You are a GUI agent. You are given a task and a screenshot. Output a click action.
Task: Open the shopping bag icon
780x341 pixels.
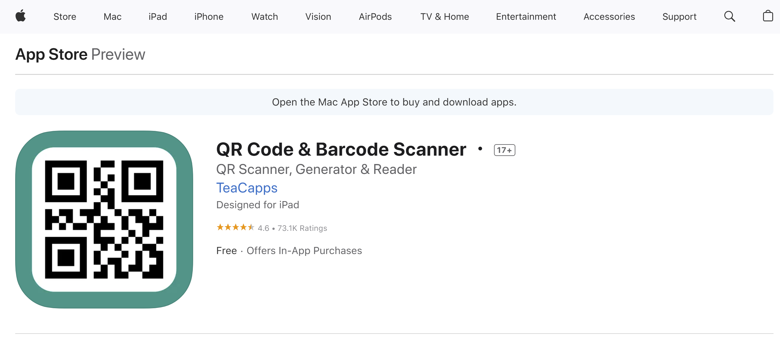click(768, 16)
